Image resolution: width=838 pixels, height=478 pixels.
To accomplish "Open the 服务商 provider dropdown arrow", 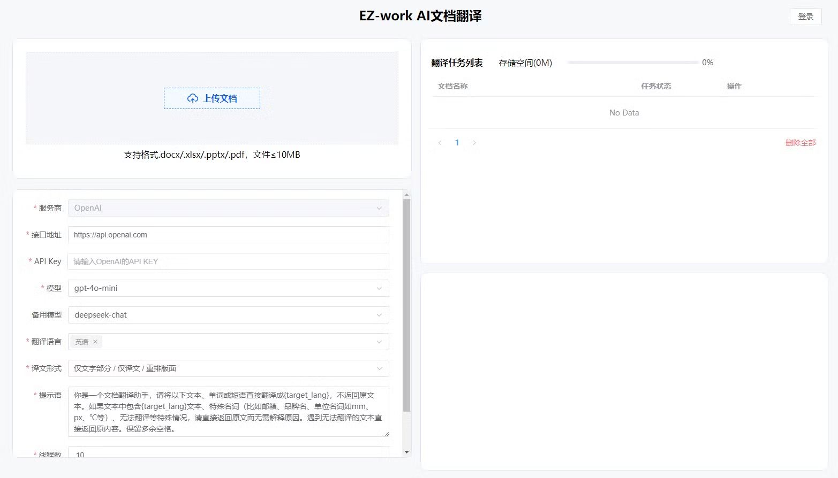I will click(x=379, y=208).
